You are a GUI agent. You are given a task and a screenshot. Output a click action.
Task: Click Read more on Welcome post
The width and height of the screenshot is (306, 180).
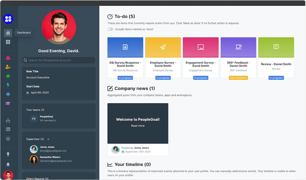click(x=138, y=126)
